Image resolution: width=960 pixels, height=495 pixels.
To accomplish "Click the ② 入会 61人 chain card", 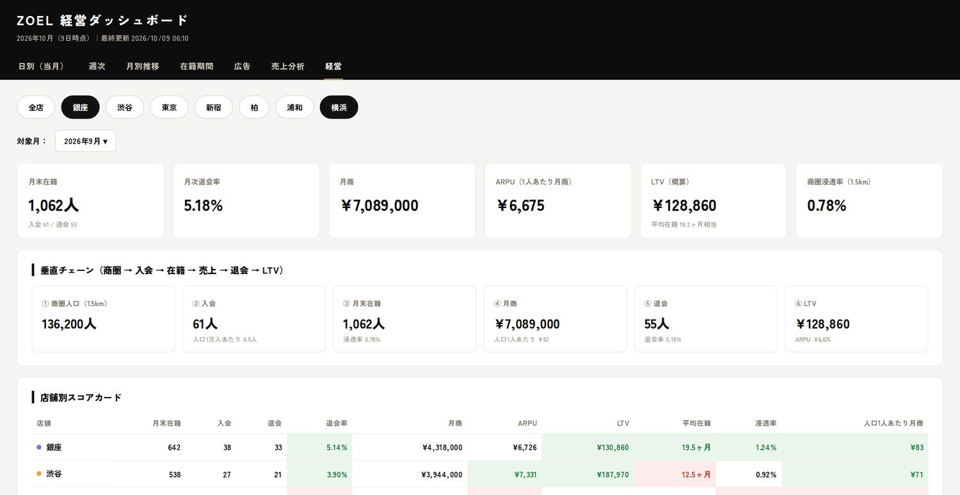I will click(254, 319).
